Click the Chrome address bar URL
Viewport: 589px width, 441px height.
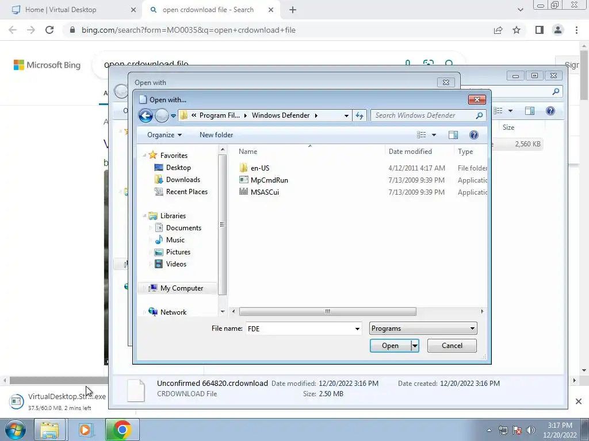click(189, 30)
